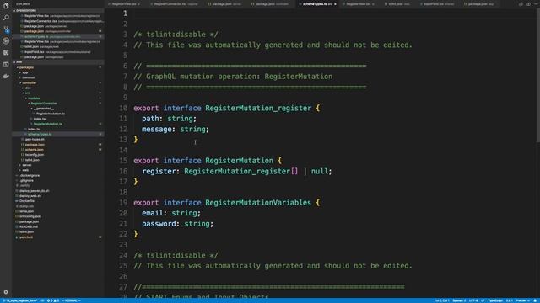Switch to the RegisterConnector.tsx tab
Screen dimensions: 540x303
[x=175, y=4]
